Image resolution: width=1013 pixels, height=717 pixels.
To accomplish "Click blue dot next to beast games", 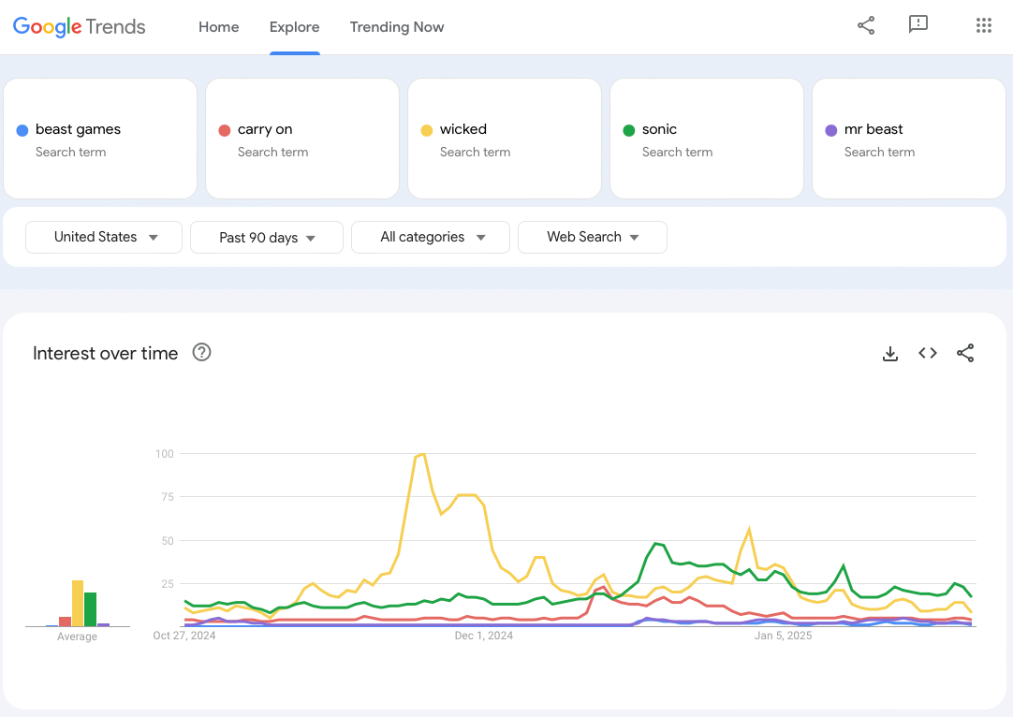I will pyautogui.click(x=22, y=130).
